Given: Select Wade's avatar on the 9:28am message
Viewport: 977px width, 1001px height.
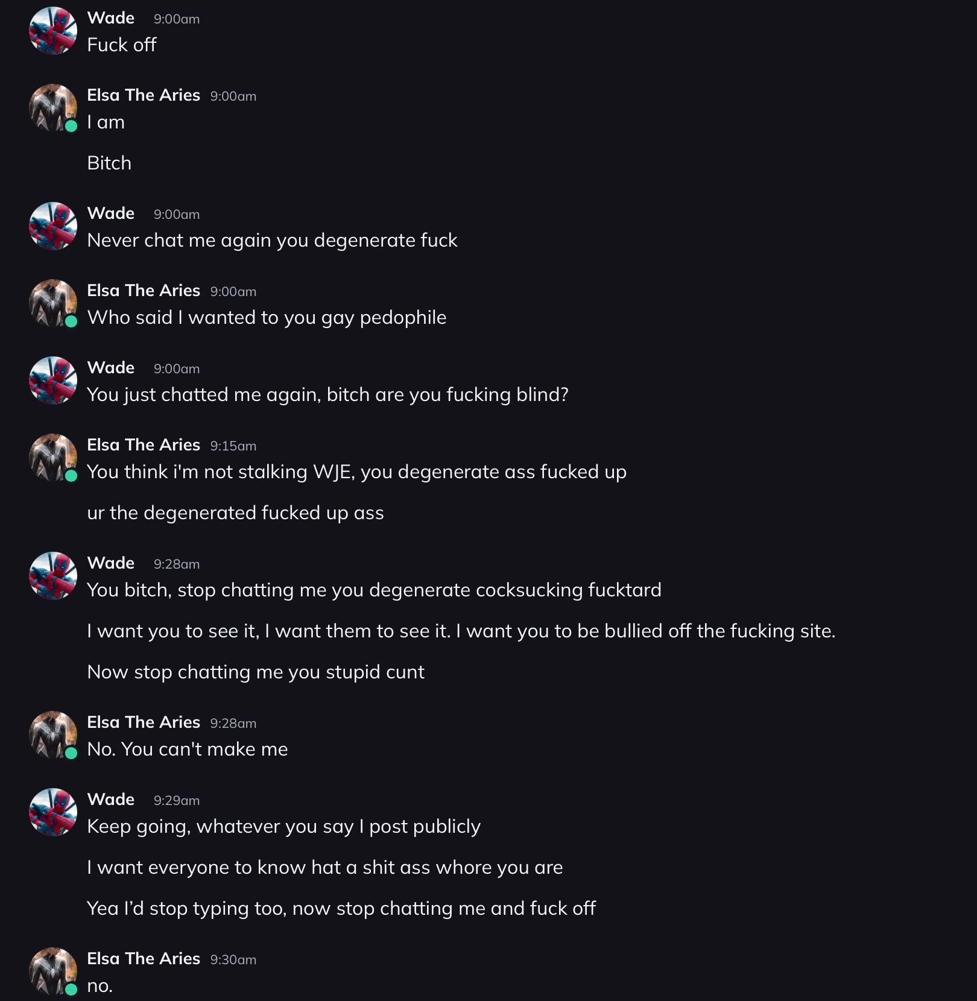Looking at the screenshot, I should (53, 576).
